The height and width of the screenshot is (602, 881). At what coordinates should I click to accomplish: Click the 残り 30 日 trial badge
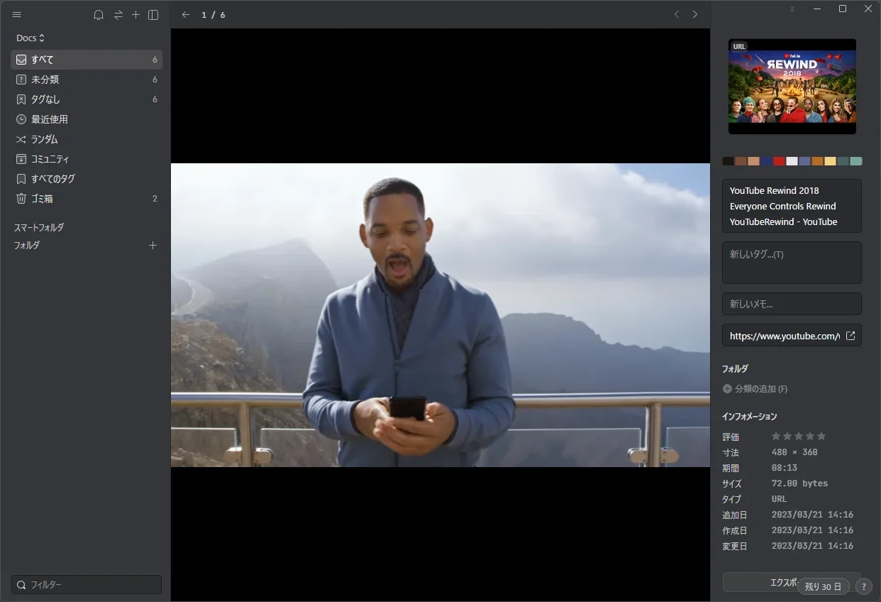click(824, 587)
